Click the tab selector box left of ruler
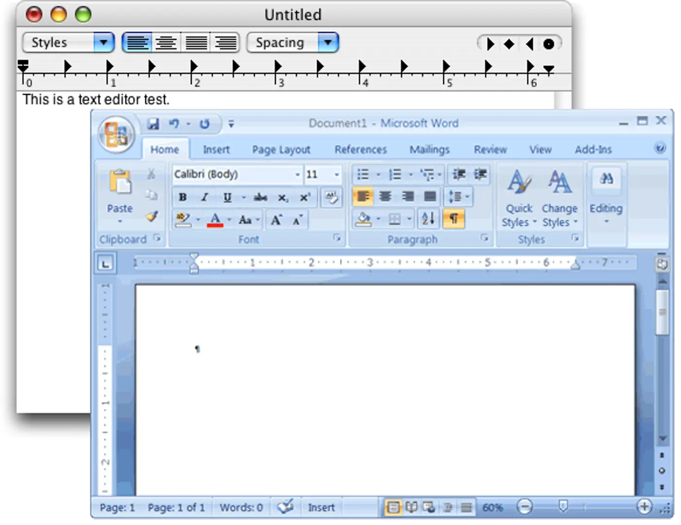This screenshot has width=681, height=525. point(105,263)
